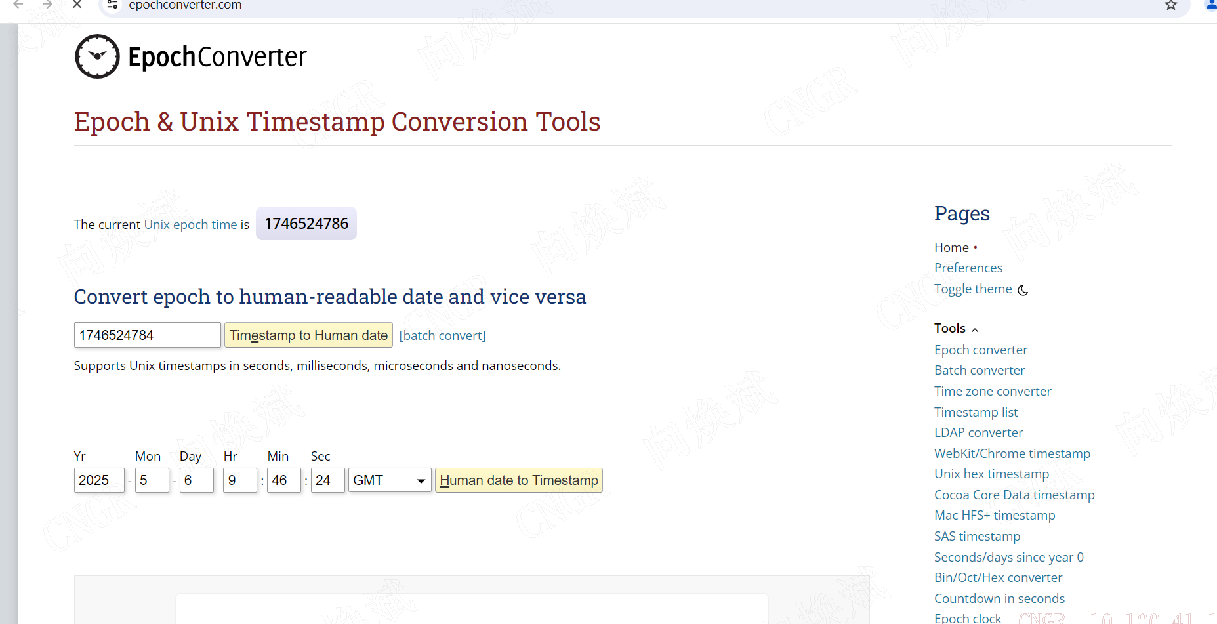Open the Epoch clock link
The height and width of the screenshot is (624, 1217).
(968, 618)
